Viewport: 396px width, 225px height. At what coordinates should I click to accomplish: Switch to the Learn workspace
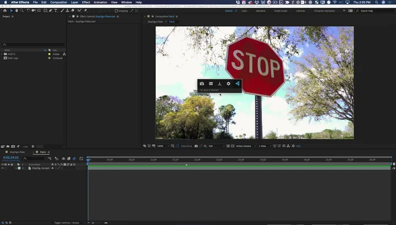click(x=244, y=11)
